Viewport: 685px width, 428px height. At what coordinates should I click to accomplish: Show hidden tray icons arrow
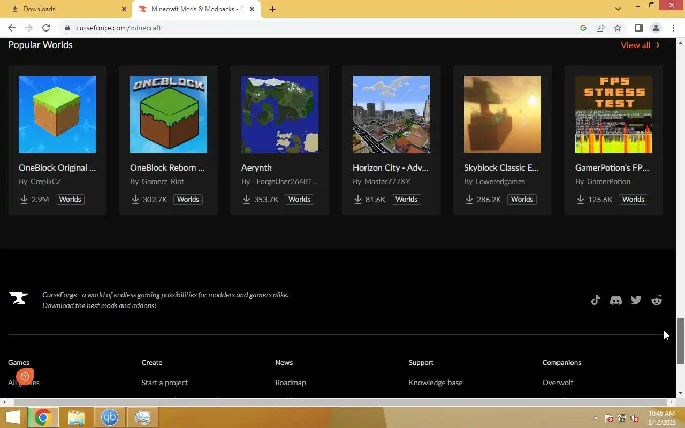(596, 418)
